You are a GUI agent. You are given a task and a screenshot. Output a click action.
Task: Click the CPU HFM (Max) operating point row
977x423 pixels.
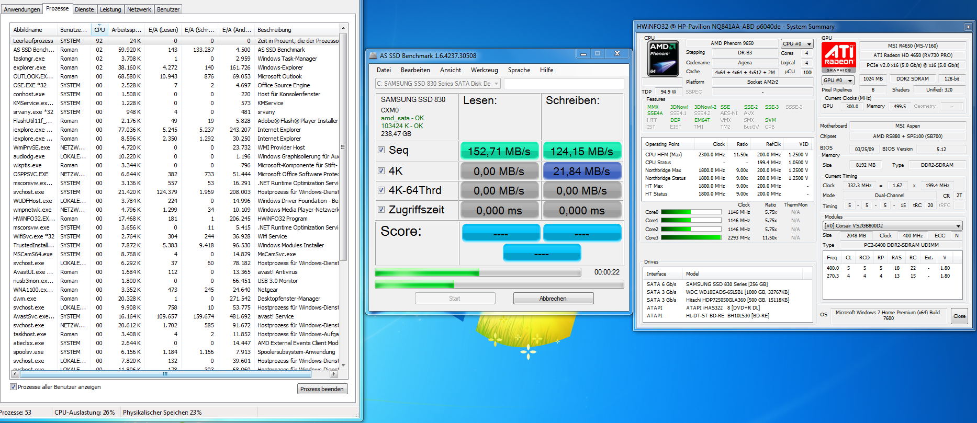[727, 154]
